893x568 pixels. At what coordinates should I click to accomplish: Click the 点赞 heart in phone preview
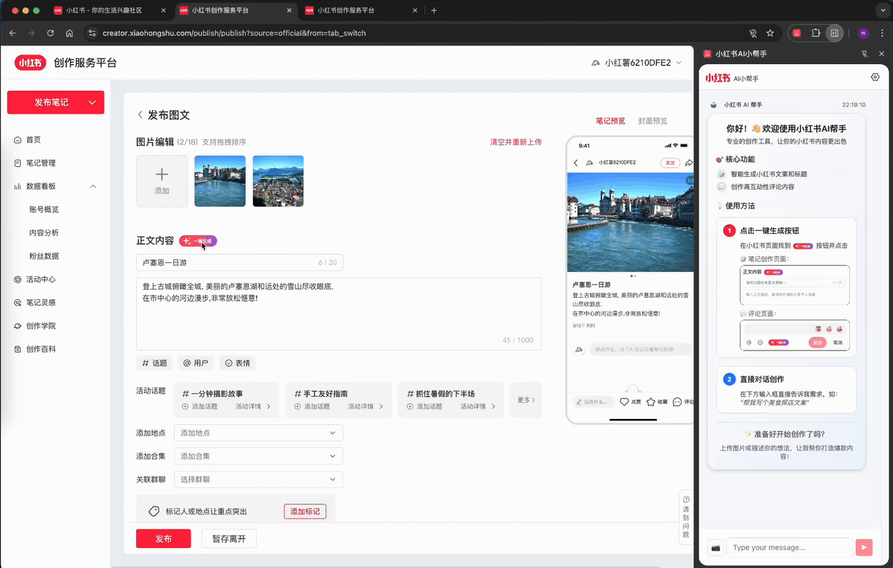pos(630,402)
